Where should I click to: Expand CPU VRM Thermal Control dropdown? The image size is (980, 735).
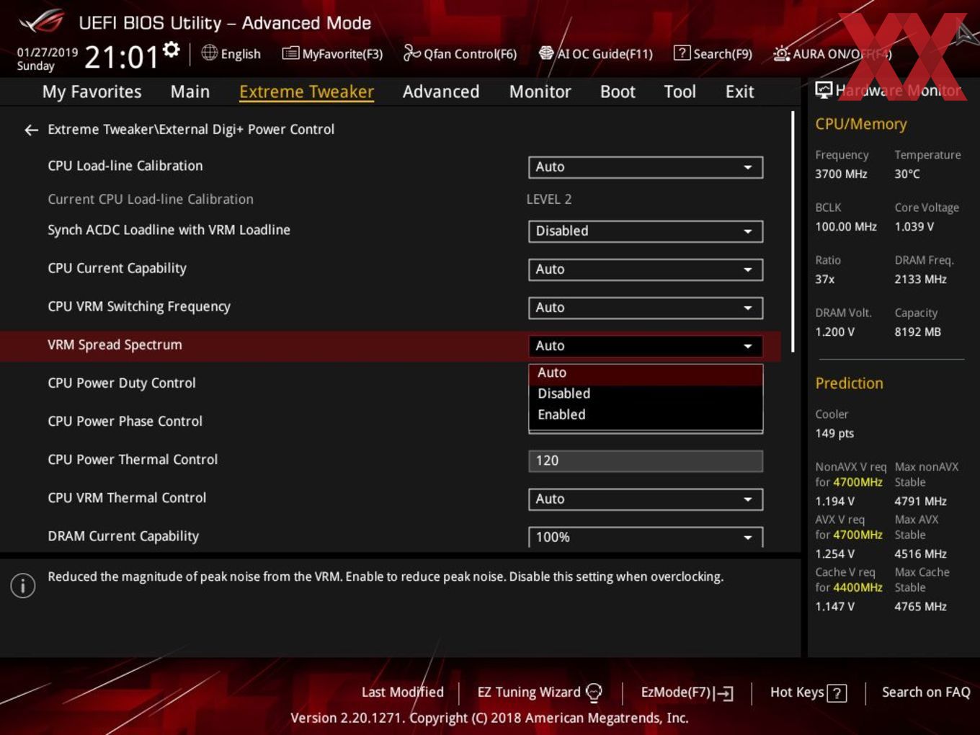tap(646, 499)
